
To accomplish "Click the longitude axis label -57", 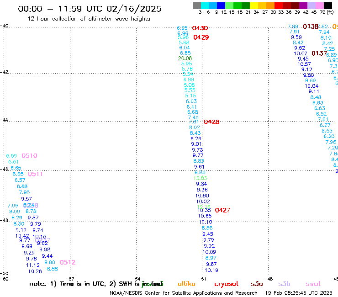I will click(70, 279).
